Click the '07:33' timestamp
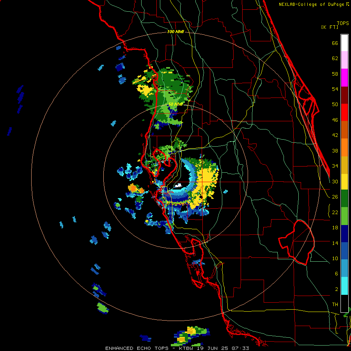Screen dimensions: 351x351 [240, 348]
